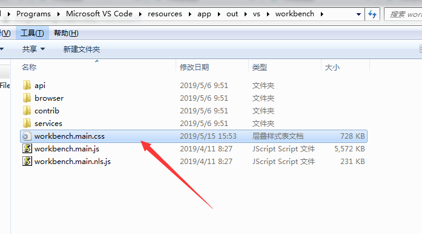
Task: Select the file name workbench.main.nls.js
Action: [x=73, y=162]
